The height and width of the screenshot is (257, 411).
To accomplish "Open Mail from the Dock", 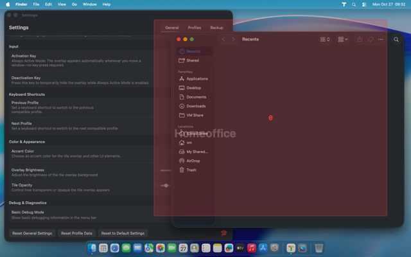I will (x=137, y=248).
